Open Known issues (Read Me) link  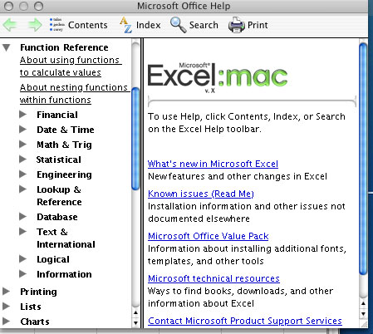click(x=201, y=194)
